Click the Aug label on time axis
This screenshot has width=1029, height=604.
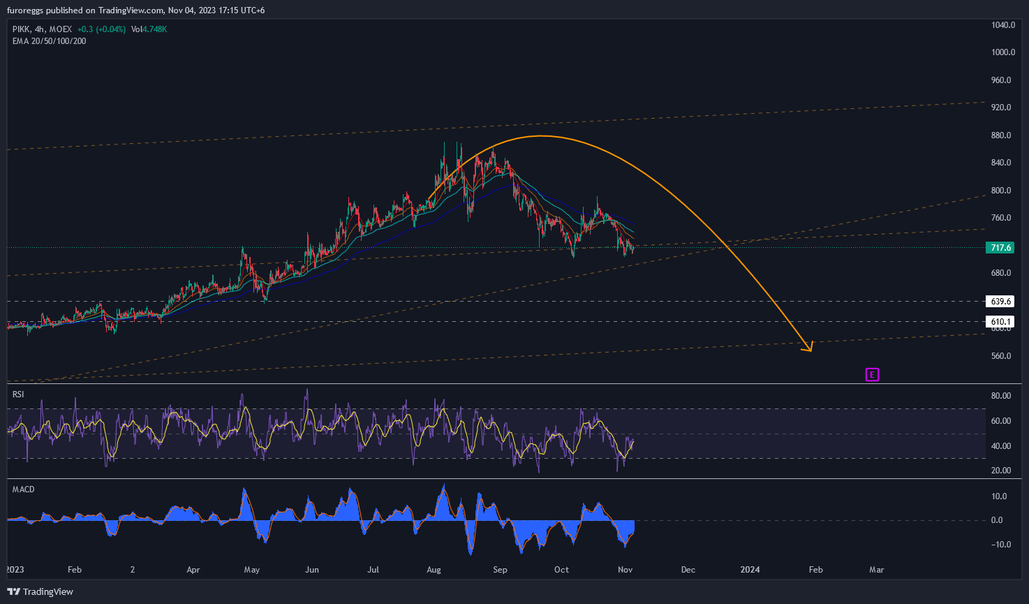pyautogui.click(x=434, y=570)
